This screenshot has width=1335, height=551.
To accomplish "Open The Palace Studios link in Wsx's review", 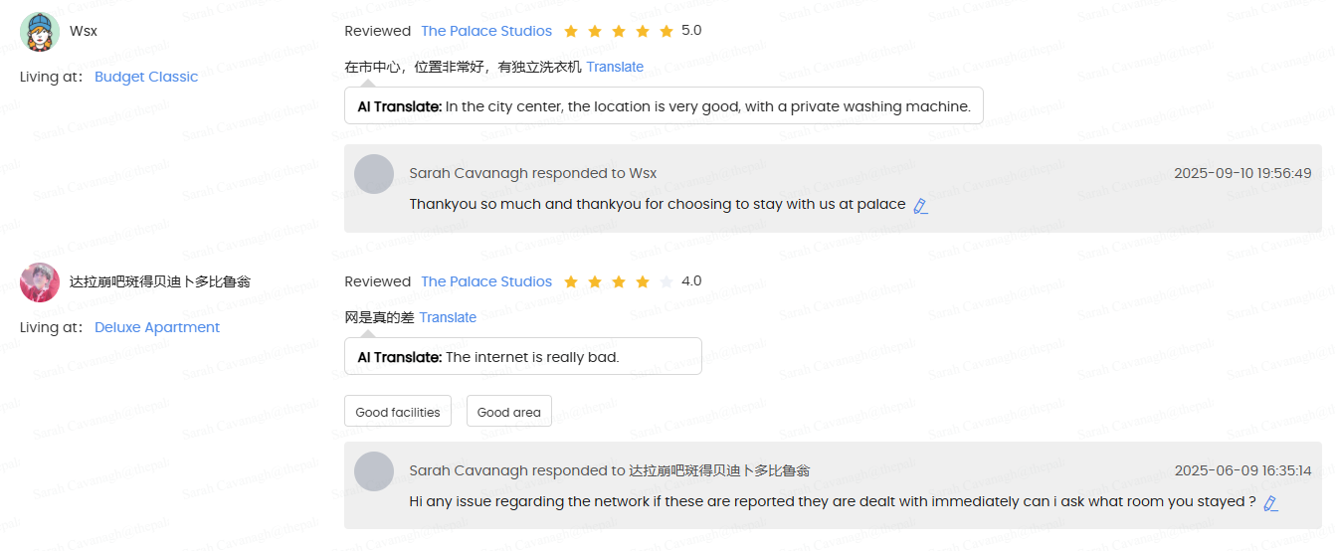I will click(x=486, y=31).
